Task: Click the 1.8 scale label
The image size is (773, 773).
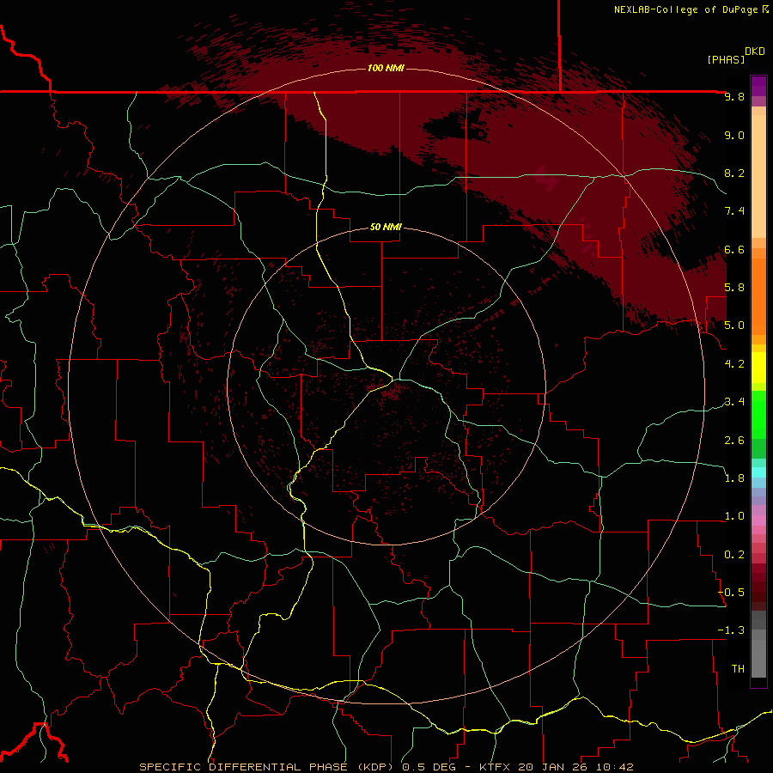Action: pyautogui.click(x=734, y=478)
